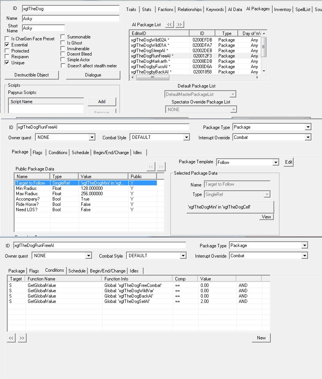Click the AI Package List previous arrow button

click(169, 24)
